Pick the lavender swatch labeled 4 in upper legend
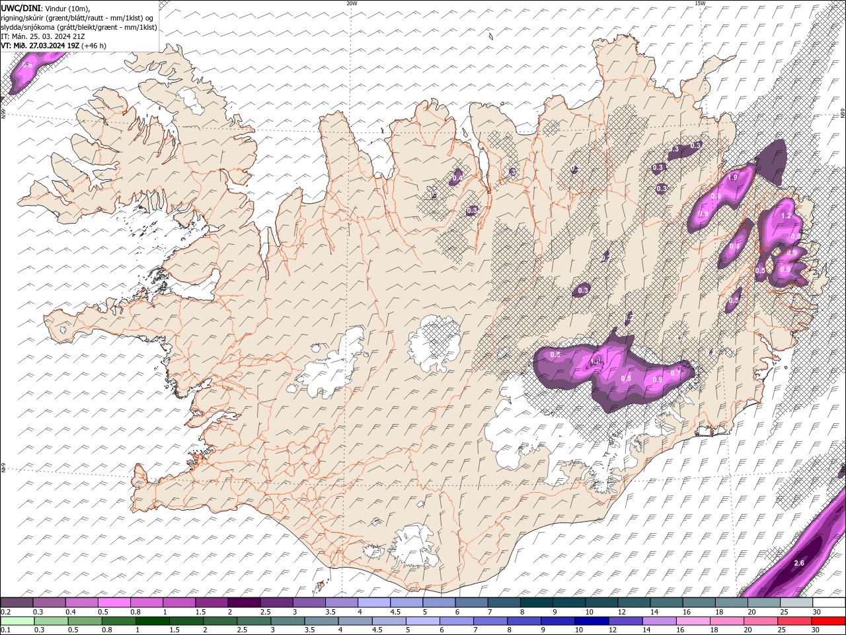This screenshot has height=635, width=846. [374, 603]
